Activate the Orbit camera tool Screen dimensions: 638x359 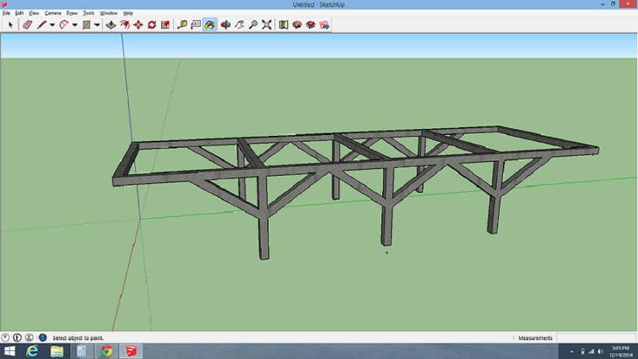pyautogui.click(x=225, y=25)
